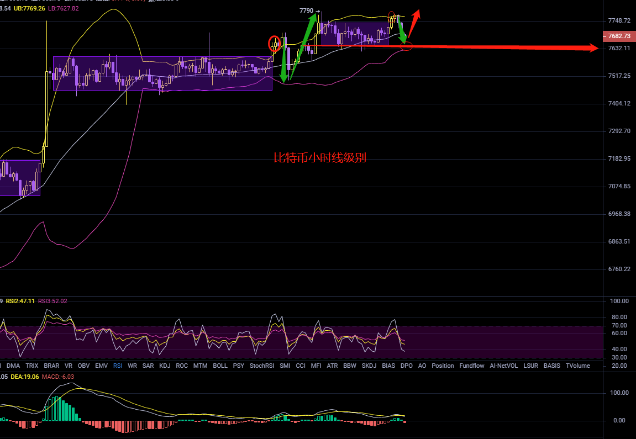Select the currently active RSI indicator
636x439 pixels.
tap(118, 366)
